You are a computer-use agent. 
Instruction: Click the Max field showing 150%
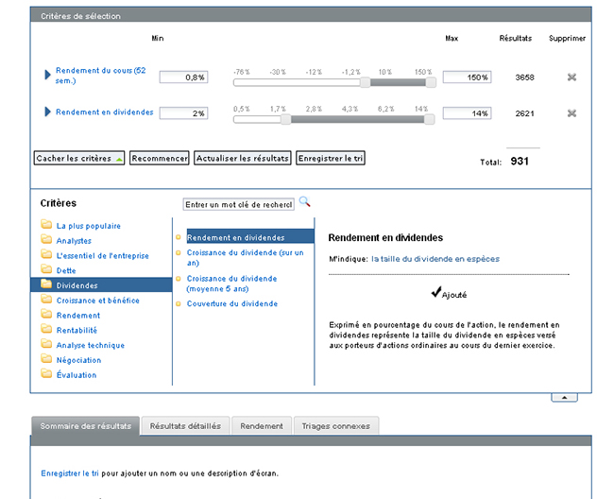tap(467, 77)
